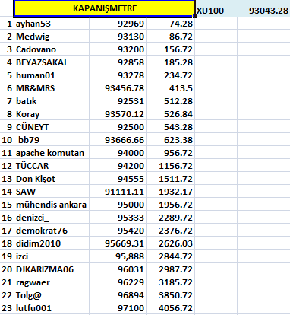The height and width of the screenshot is (315, 290).
Task: Click the apache komutan cell
Action: (x=52, y=153)
